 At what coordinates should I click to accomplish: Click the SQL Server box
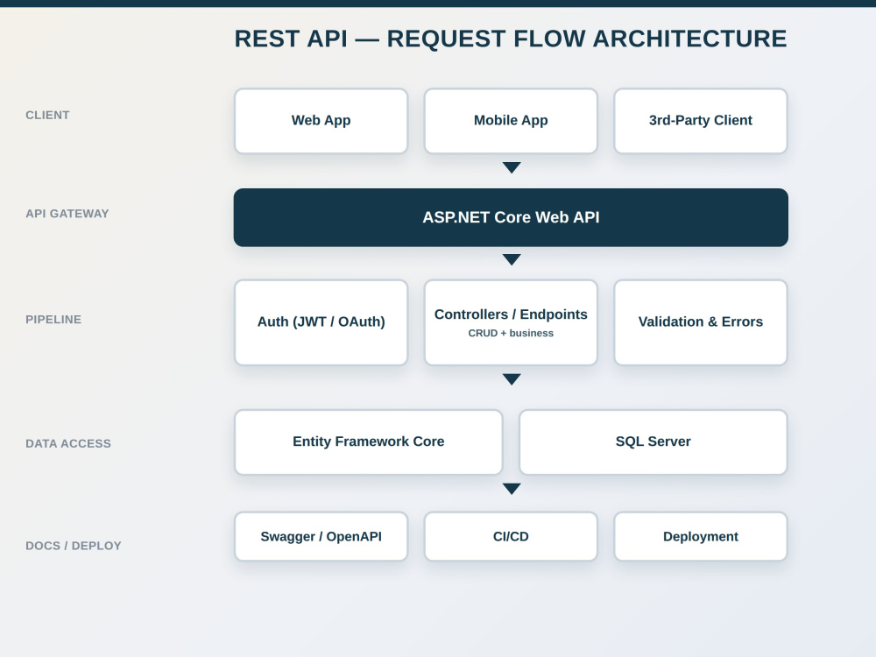pos(653,442)
